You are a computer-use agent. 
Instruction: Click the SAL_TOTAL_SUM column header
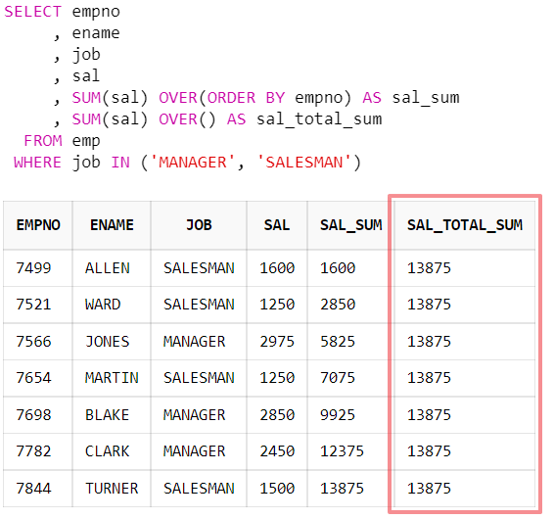pyautogui.click(x=465, y=225)
